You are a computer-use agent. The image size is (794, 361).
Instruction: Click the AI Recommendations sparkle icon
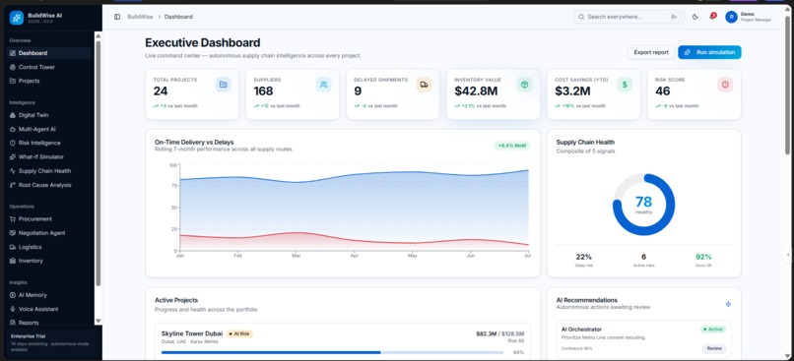[x=728, y=304]
